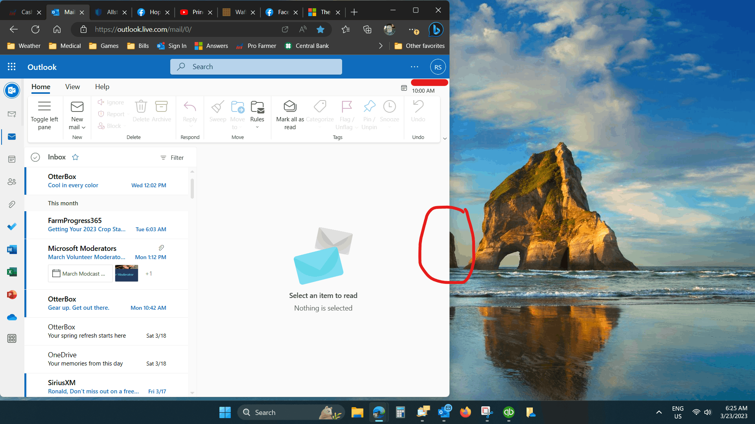755x424 pixels.
Task: Open the FarmProgress365 email
Action: coord(107,225)
